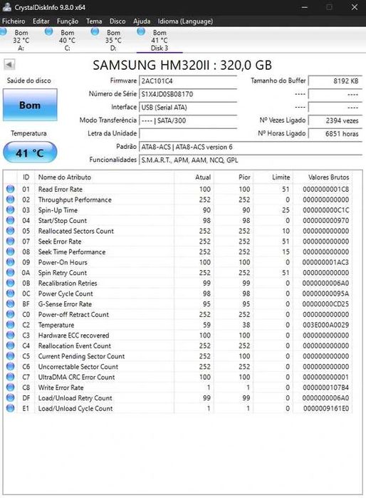
Task: Select drive D: tab at 35 °C
Action: (113, 40)
